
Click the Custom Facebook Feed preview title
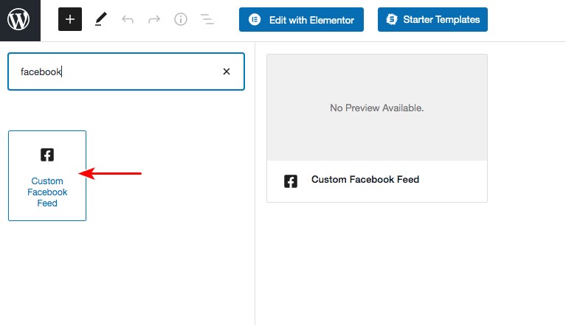pos(365,179)
